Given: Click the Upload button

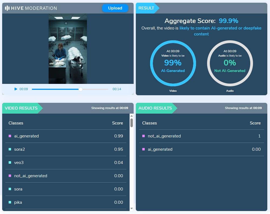Looking at the screenshot, I should [115, 8].
